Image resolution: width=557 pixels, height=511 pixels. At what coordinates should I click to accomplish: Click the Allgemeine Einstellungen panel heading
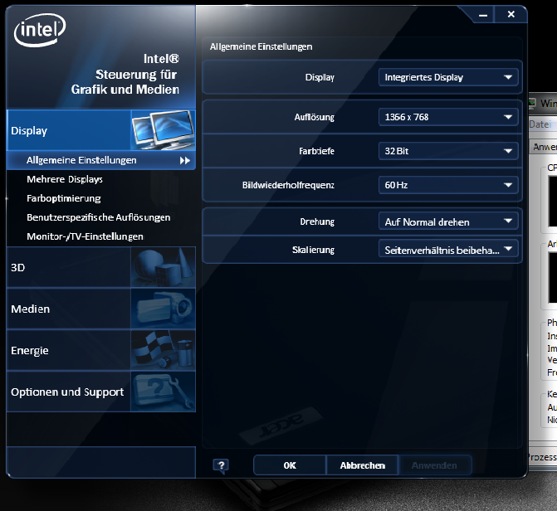pos(261,47)
